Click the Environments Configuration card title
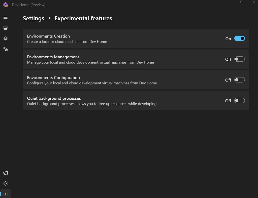The height and width of the screenshot is (198, 258). tap(53, 77)
